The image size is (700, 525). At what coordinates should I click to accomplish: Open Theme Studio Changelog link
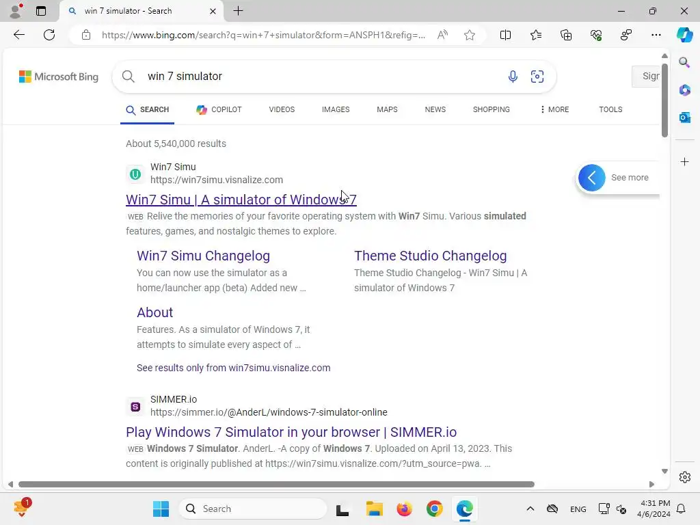[x=431, y=256]
